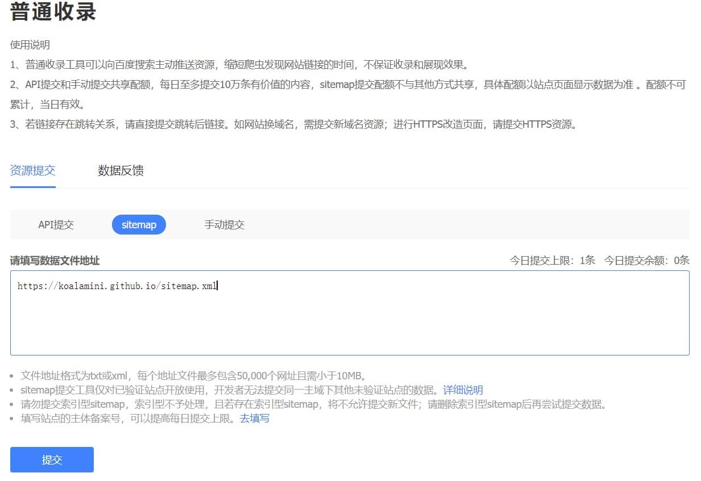Click the note about 索引型sitemap restriction
Screen dimensions: 701x481
point(314,404)
